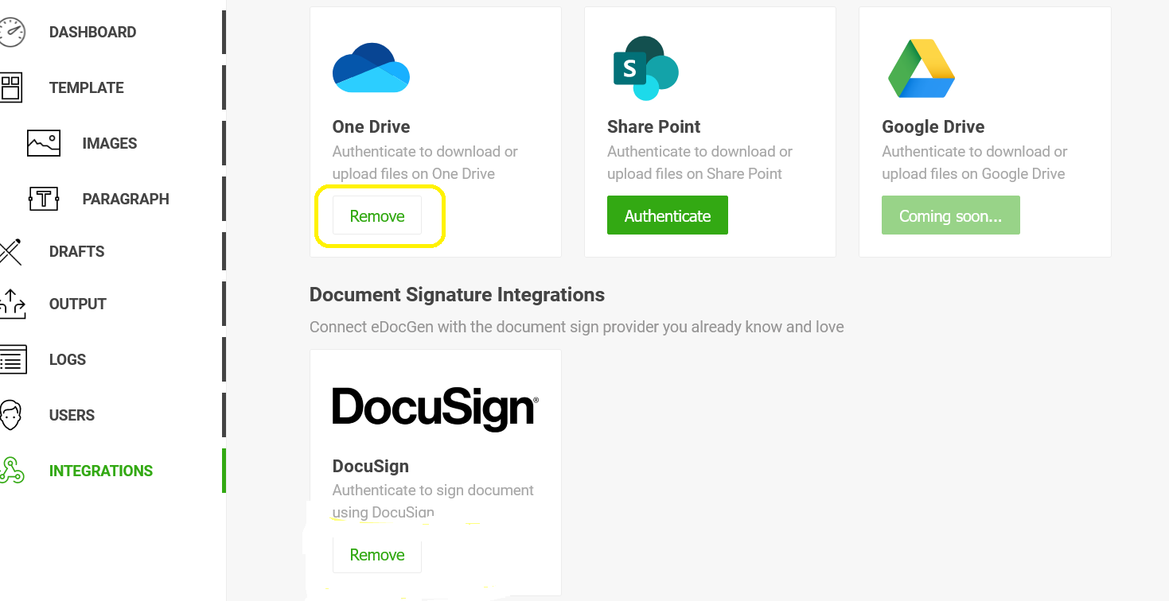The width and height of the screenshot is (1169, 601).
Task: Click the Logs list icon
Action: pyautogui.click(x=13, y=359)
